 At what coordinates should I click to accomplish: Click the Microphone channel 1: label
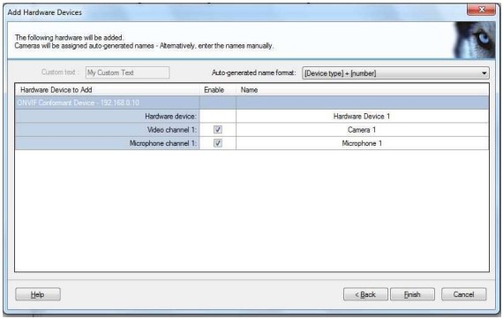(x=163, y=143)
